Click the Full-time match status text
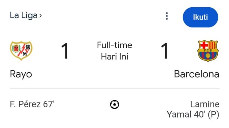229x128 pixels. (x=115, y=45)
